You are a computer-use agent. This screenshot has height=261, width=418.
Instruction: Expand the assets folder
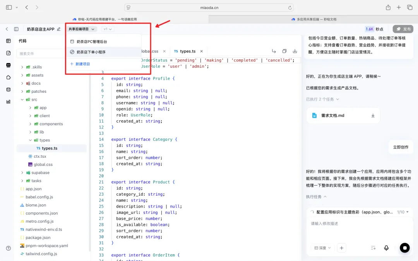22,75
